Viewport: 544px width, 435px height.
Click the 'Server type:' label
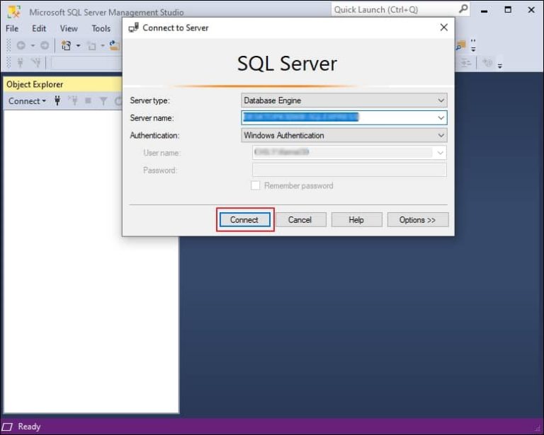pos(150,100)
